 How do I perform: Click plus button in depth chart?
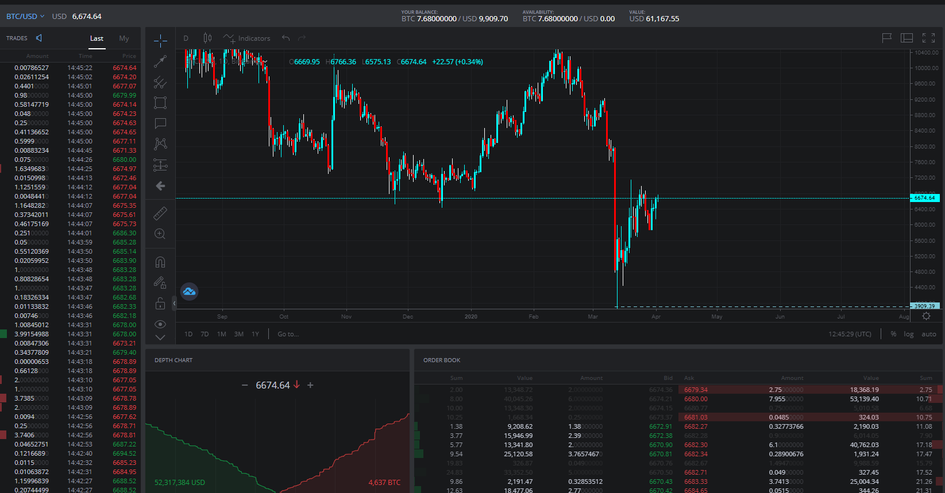click(x=310, y=385)
